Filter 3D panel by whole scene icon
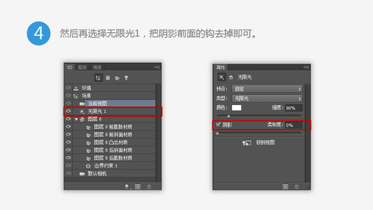This screenshot has width=373, height=210. [x=98, y=78]
